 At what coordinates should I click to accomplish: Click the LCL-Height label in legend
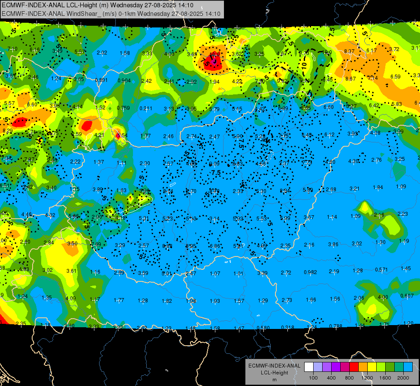click(274, 373)
